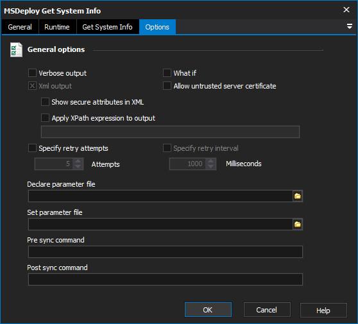Switch to the General tab
Image resolution: width=358 pixels, height=324 pixels.
pos(20,27)
